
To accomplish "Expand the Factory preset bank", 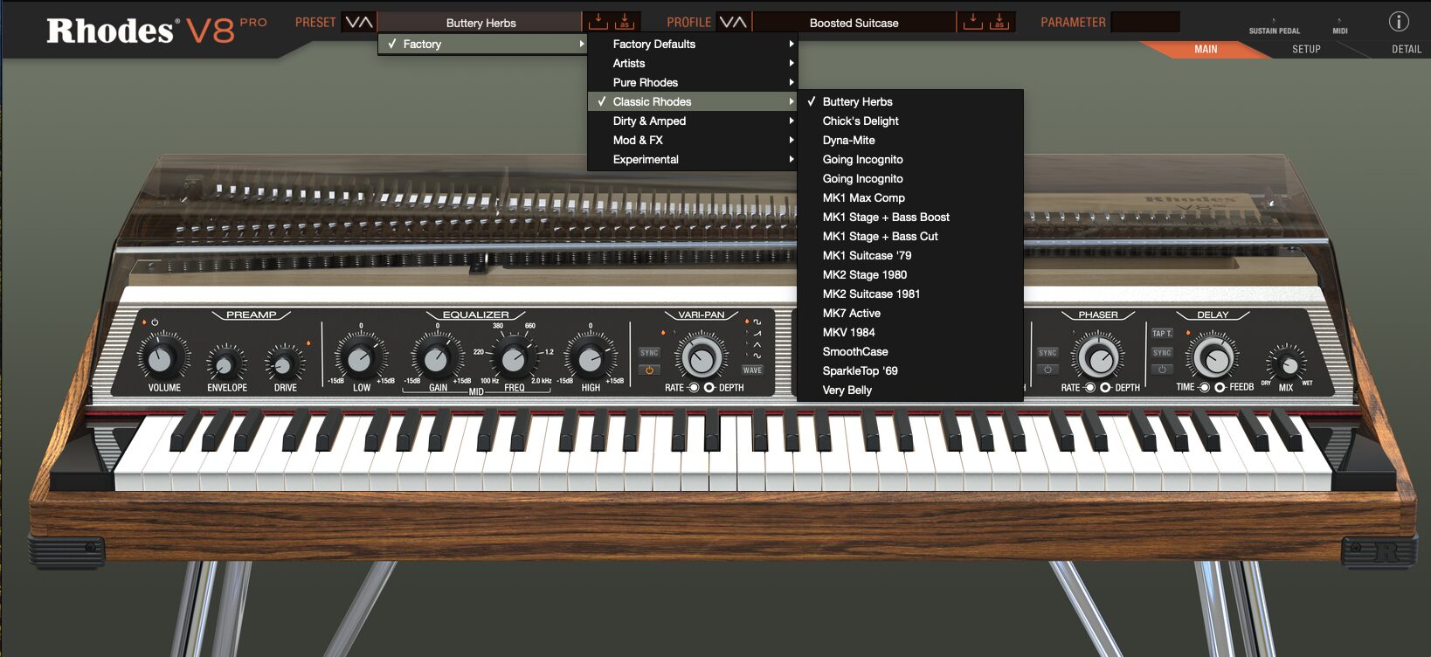I will pos(482,44).
